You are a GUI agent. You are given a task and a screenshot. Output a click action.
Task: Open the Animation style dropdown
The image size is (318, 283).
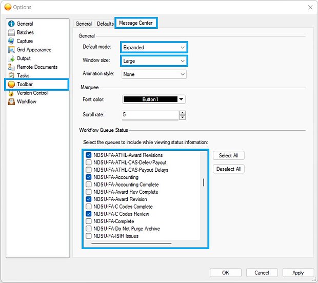click(x=154, y=74)
